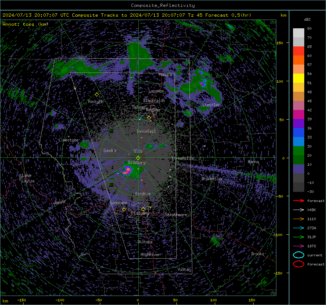Click the storm cell northwest of Stettler
This screenshot has width=326, height=305.
pyautogui.click(x=202, y=83)
